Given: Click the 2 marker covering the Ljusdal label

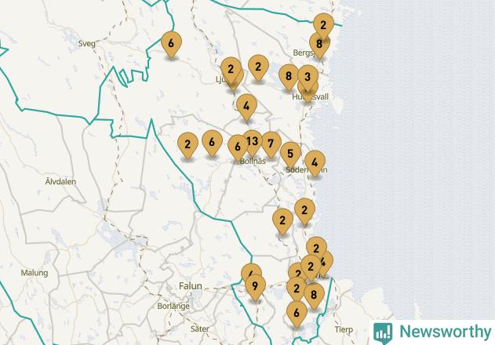Looking at the screenshot, I should coord(231,69).
